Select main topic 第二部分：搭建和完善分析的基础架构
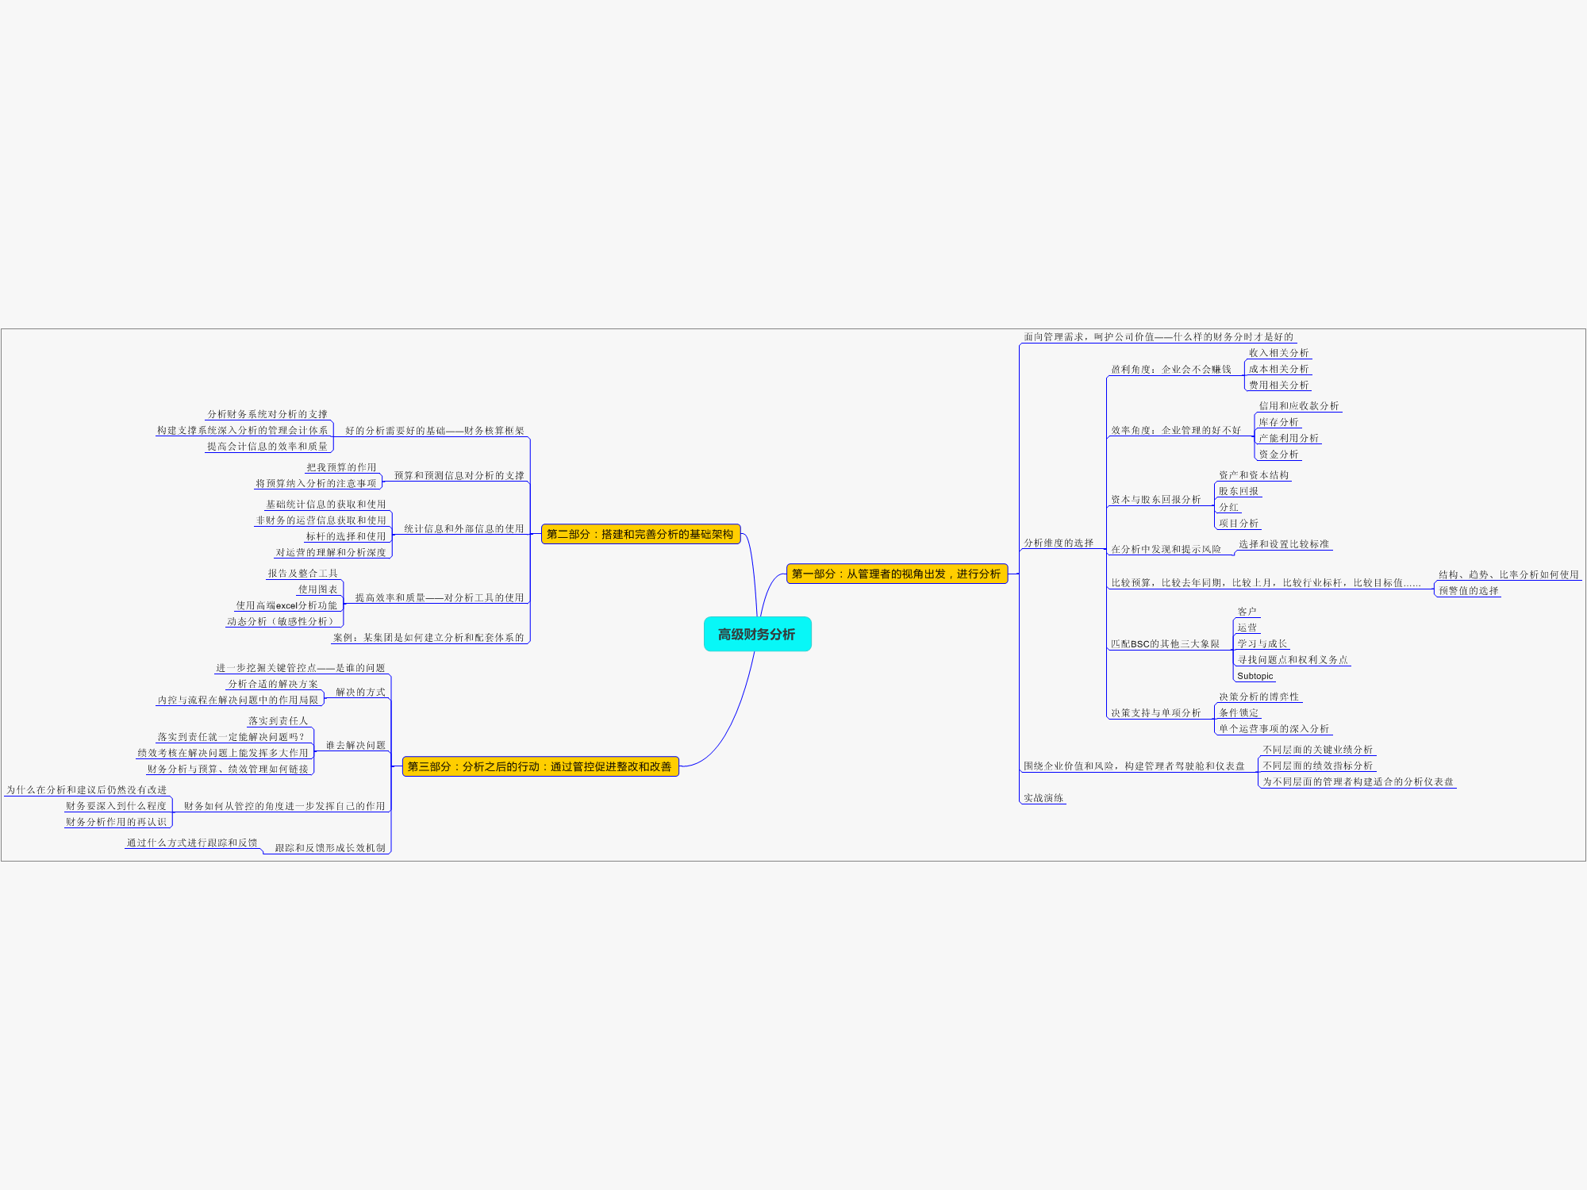Image resolution: width=1587 pixels, height=1190 pixels. 640,534
